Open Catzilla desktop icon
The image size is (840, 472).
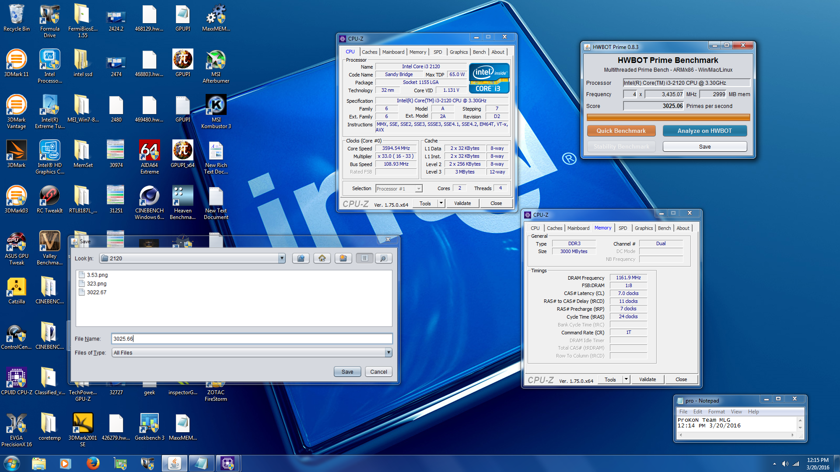(x=17, y=291)
